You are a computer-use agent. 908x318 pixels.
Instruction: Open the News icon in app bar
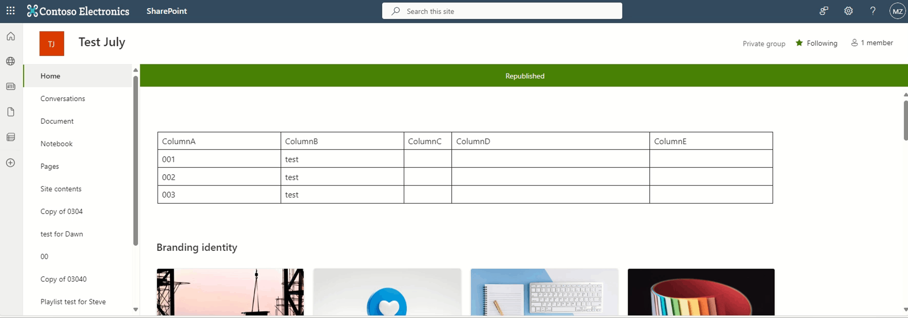[11, 86]
